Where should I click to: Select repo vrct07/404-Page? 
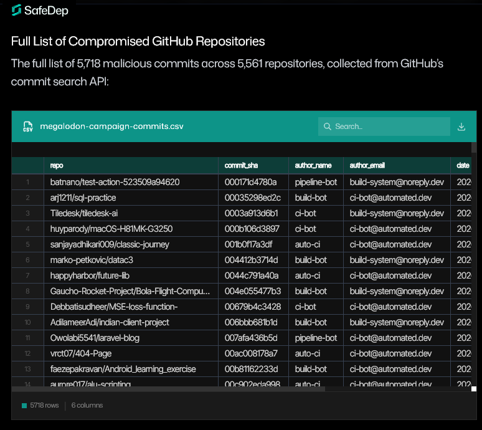81,353
